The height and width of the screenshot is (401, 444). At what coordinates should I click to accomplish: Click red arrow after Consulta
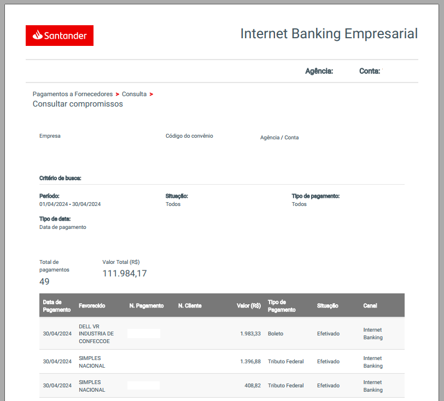click(x=151, y=94)
